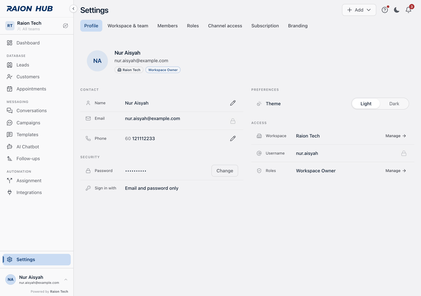Click the Change password button
The image size is (421, 296).
[x=225, y=171]
